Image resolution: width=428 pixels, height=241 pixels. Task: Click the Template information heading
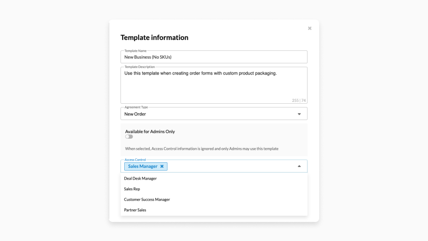(154, 38)
